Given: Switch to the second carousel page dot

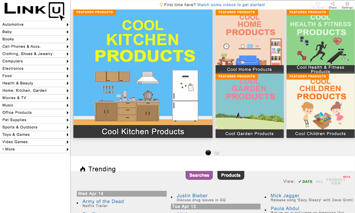Looking at the screenshot, I should pyautogui.click(x=217, y=153).
